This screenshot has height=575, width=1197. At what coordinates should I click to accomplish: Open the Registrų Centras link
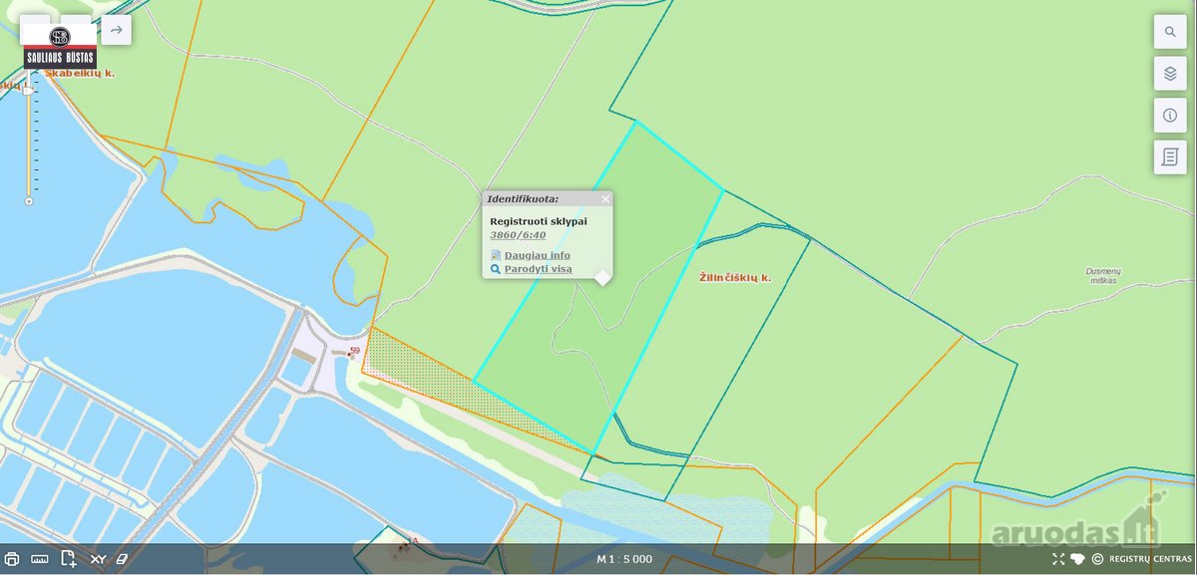(x=1150, y=559)
